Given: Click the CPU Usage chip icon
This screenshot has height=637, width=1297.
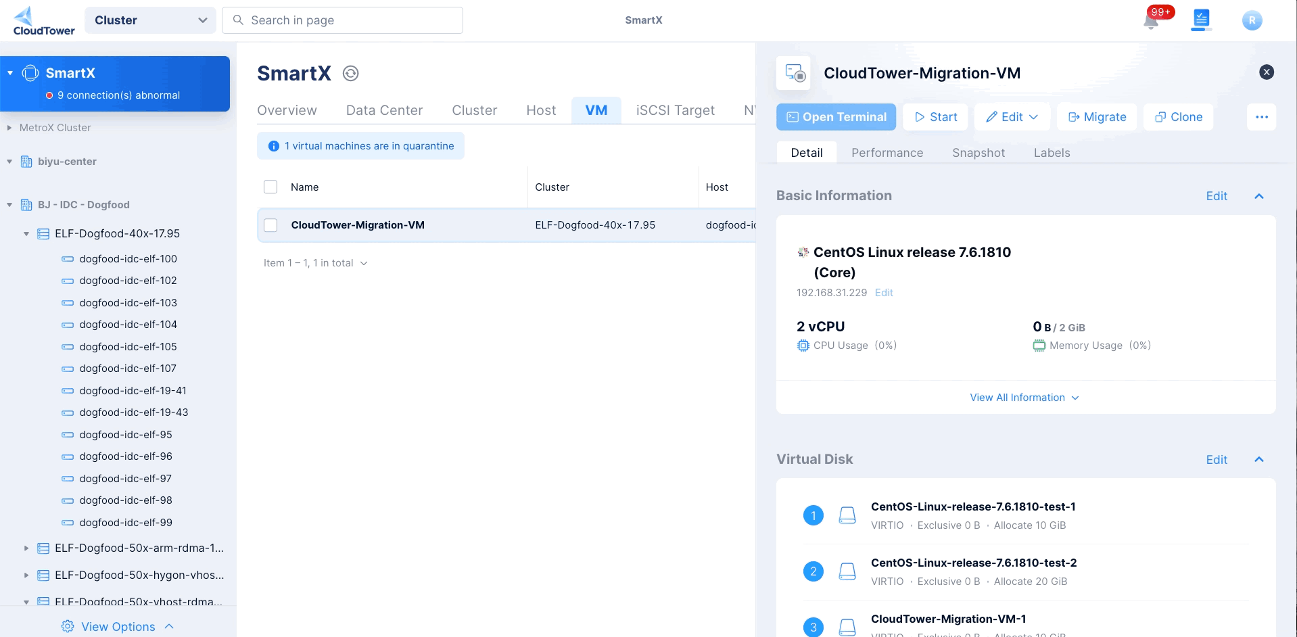Looking at the screenshot, I should coord(803,346).
